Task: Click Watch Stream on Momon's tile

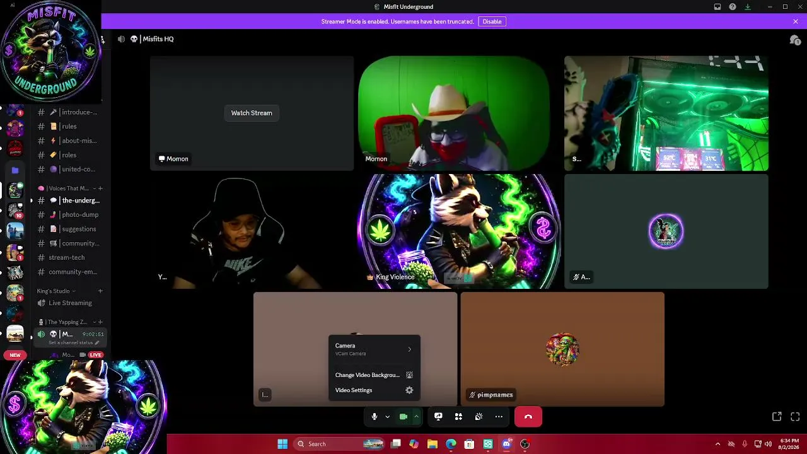Action: tap(252, 113)
